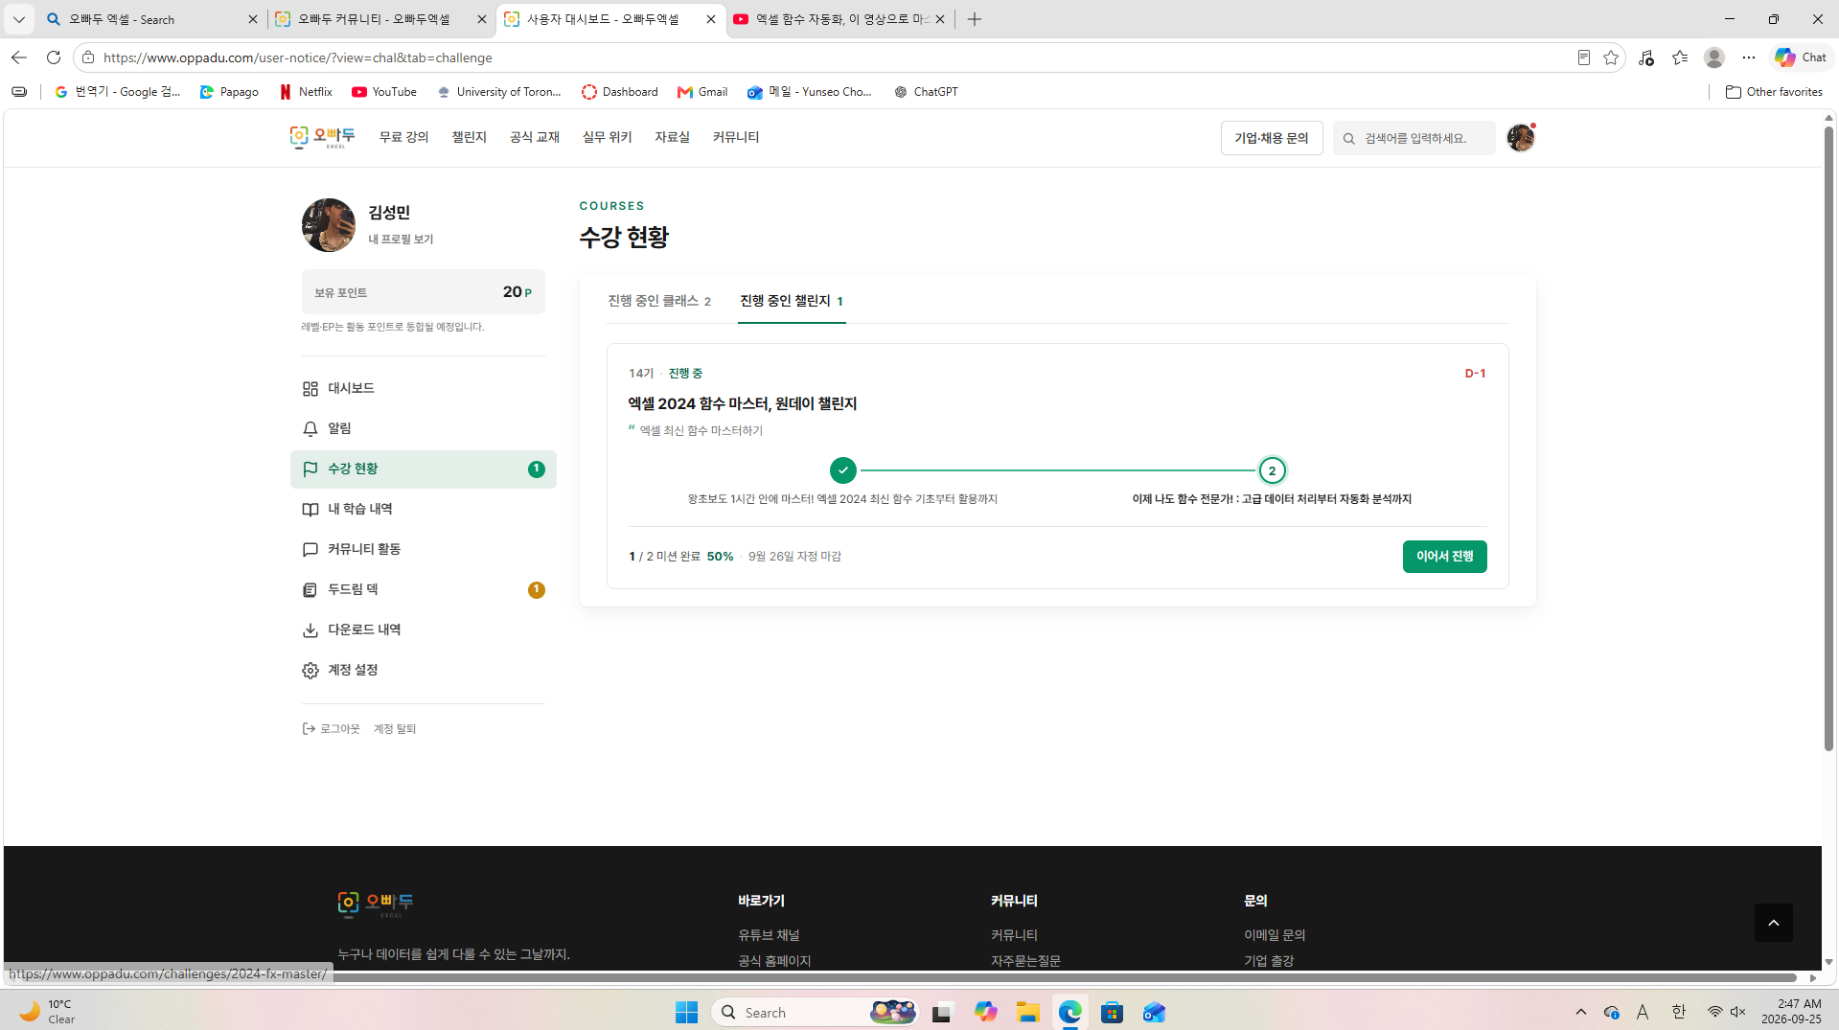Screen dimensions: 1839x1030
Task: Open Microsoft Store from taskbar
Action: click(x=1112, y=1012)
